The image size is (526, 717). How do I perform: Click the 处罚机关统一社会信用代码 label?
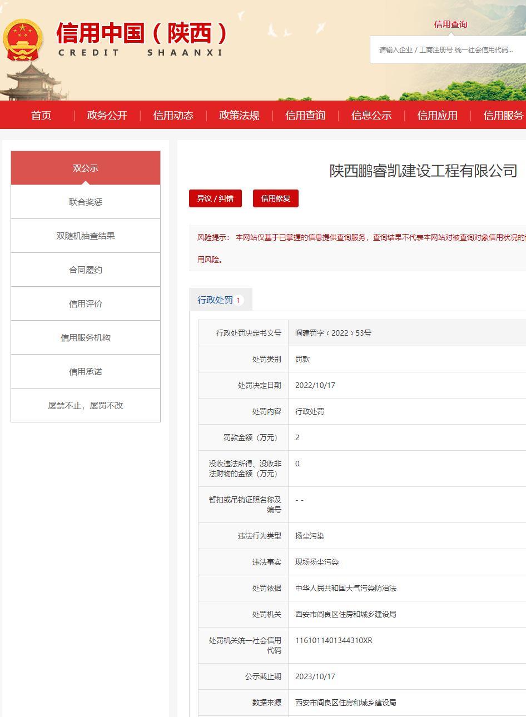click(245, 645)
